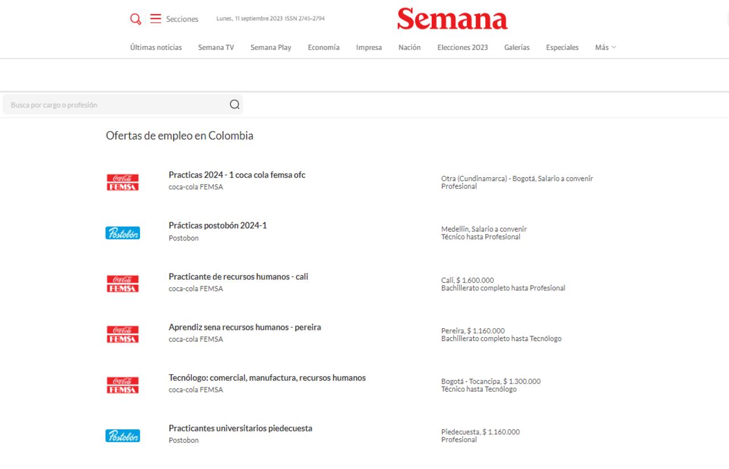Viewport: 729px width, 469px height.
Task: Go to Últimas noticias
Action: coord(155,47)
